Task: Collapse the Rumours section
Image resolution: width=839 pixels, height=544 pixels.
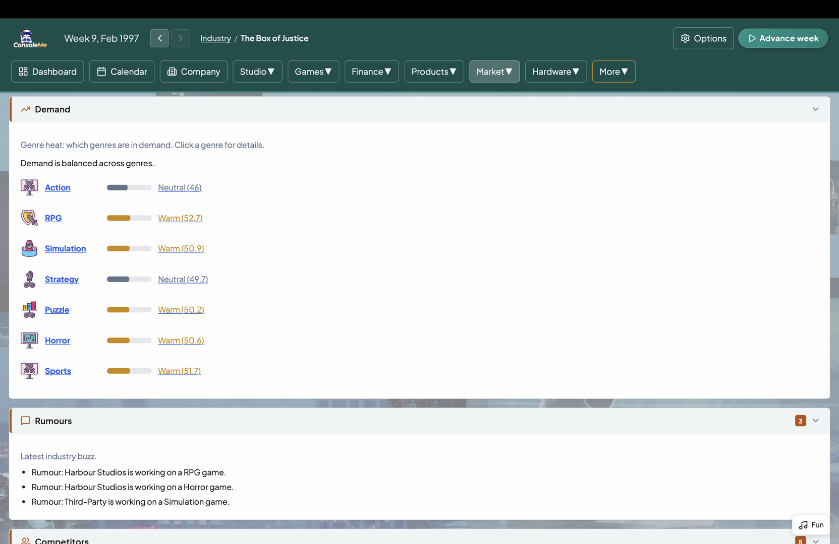Action: 816,420
